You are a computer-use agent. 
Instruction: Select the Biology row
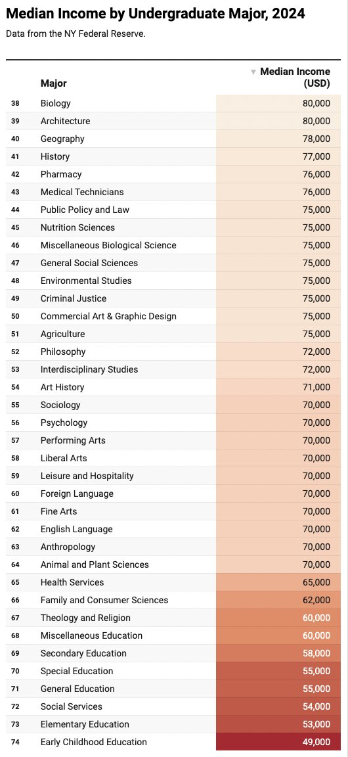pos(173,103)
